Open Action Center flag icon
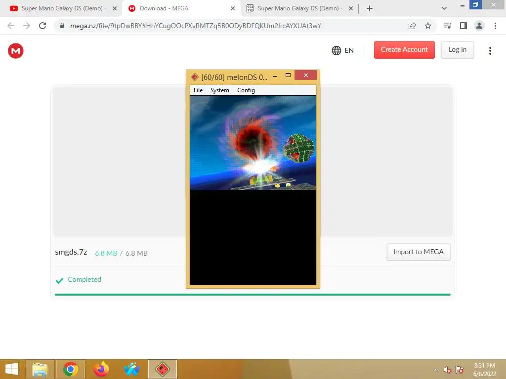 click(460, 370)
